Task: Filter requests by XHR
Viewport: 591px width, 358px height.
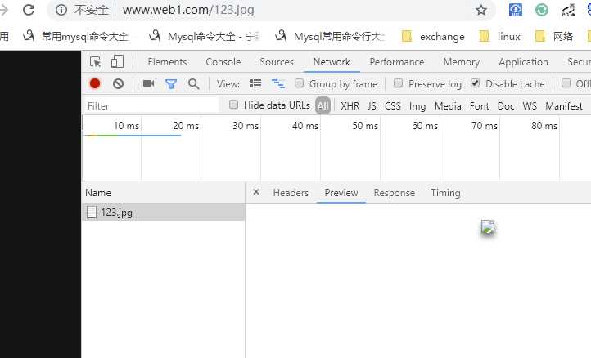Action: click(x=350, y=106)
